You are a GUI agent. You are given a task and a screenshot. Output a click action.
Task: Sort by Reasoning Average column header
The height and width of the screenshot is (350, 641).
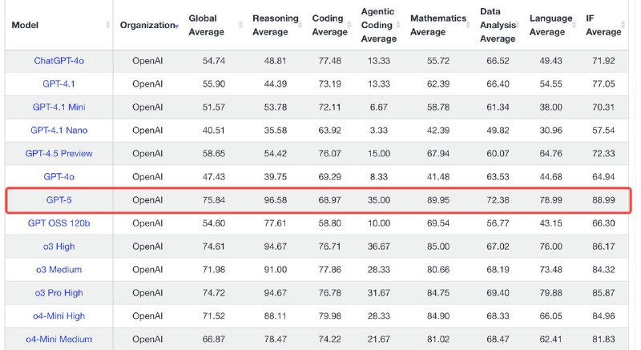click(x=275, y=25)
